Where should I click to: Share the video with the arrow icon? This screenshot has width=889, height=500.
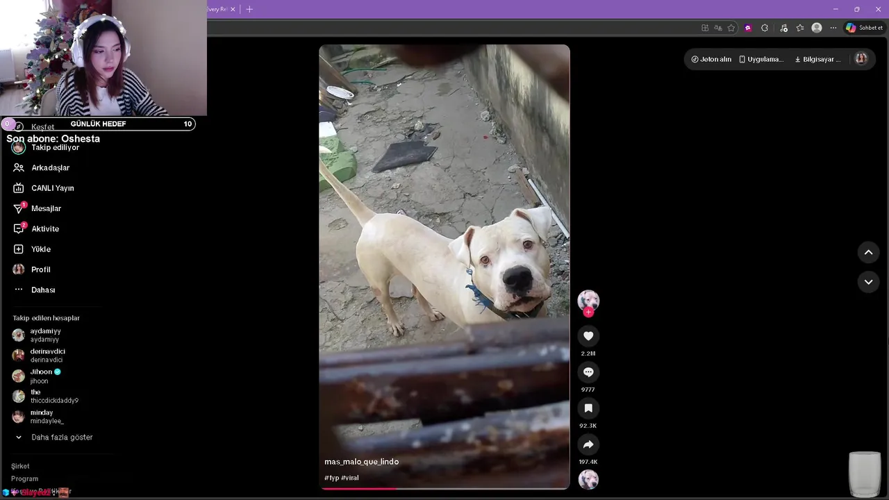pos(588,444)
